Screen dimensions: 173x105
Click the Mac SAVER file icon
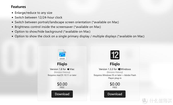point(62,55)
